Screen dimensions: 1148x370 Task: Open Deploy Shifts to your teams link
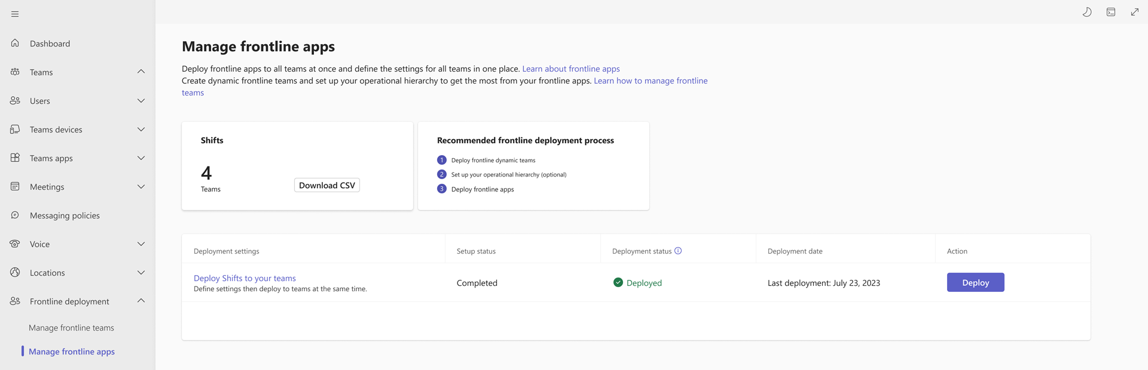tap(245, 278)
